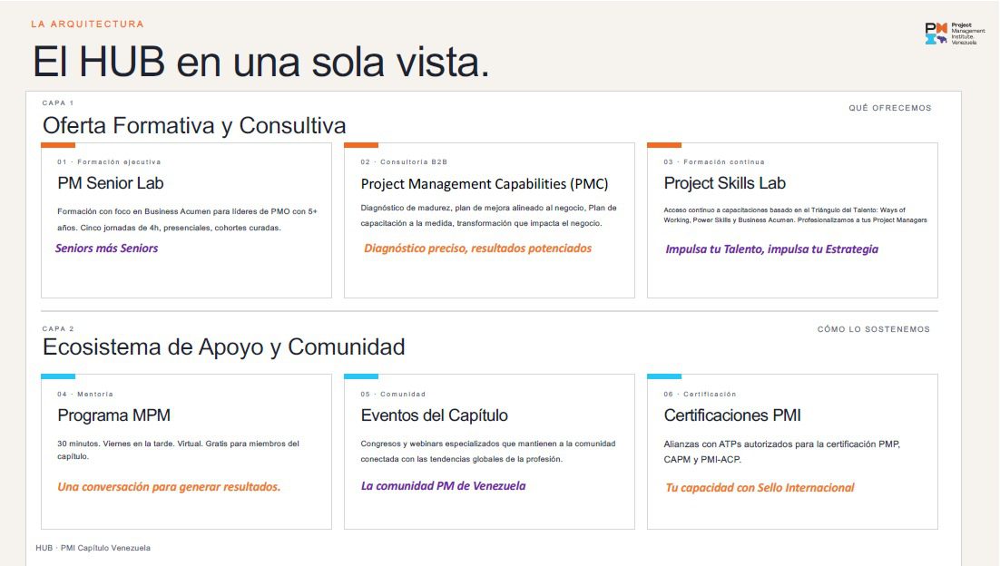Click description 'Alianzas con ATPs autorizados'
Screen dimensions: 1000x566
782,452
